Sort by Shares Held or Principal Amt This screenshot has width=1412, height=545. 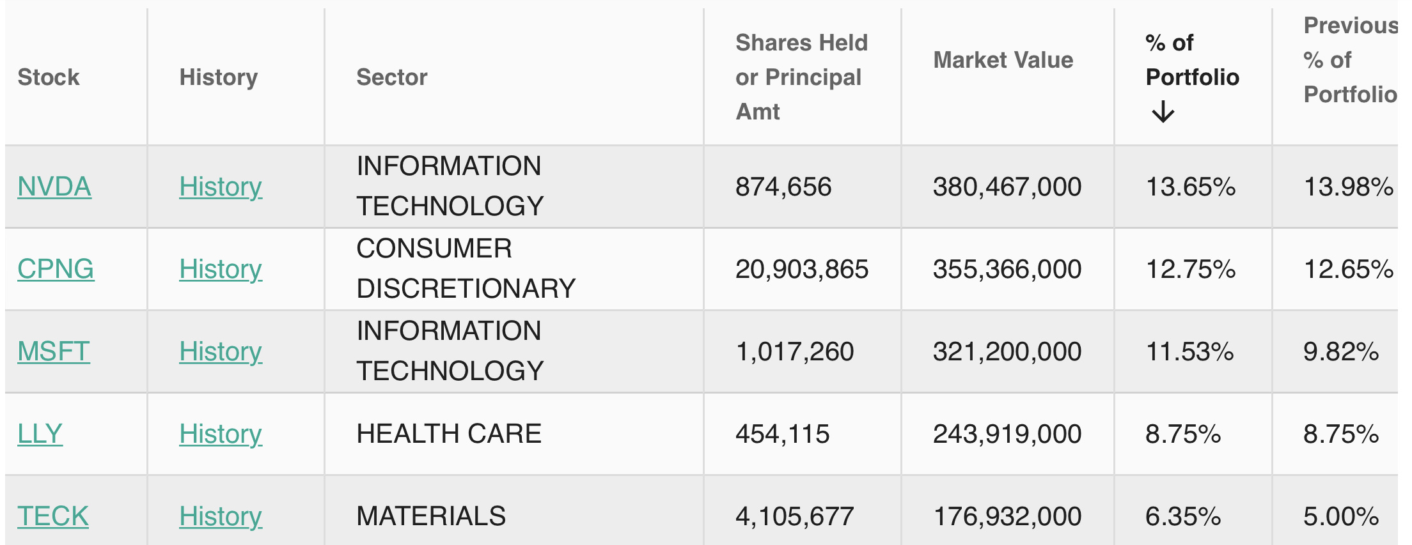[801, 77]
